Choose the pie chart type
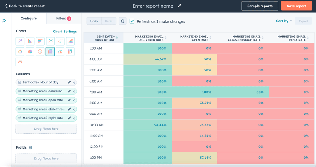 (30, 52)
